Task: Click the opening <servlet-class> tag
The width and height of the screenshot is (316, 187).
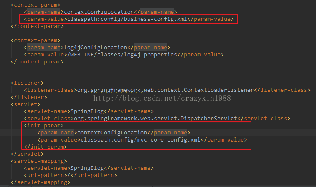Action: (x=49, y=119)
